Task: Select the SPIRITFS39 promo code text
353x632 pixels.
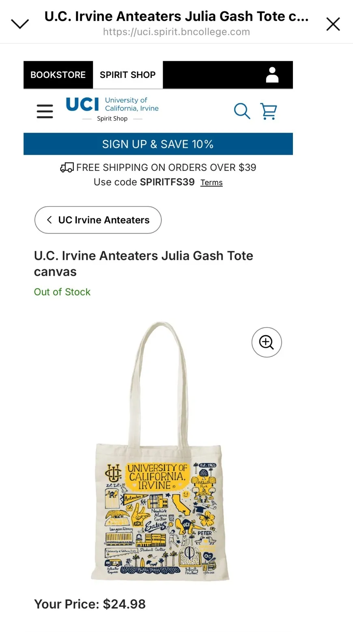Action: tap(167, 182)
